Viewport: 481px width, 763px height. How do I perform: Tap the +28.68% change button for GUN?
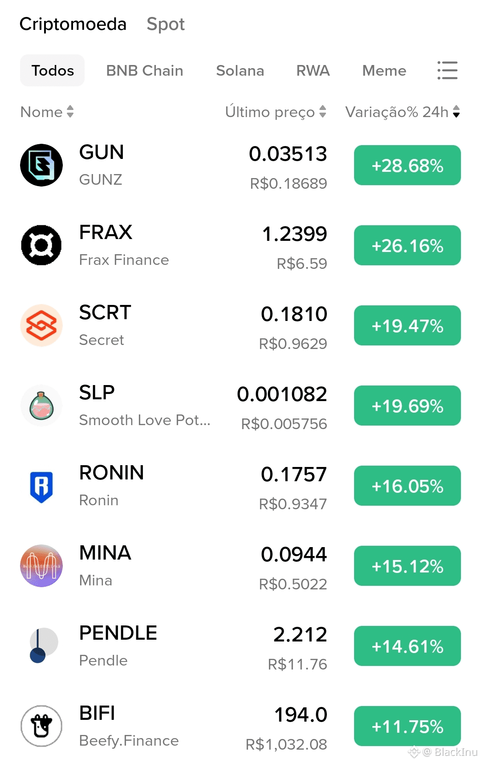pyautogui.click(x=407, y=165)
